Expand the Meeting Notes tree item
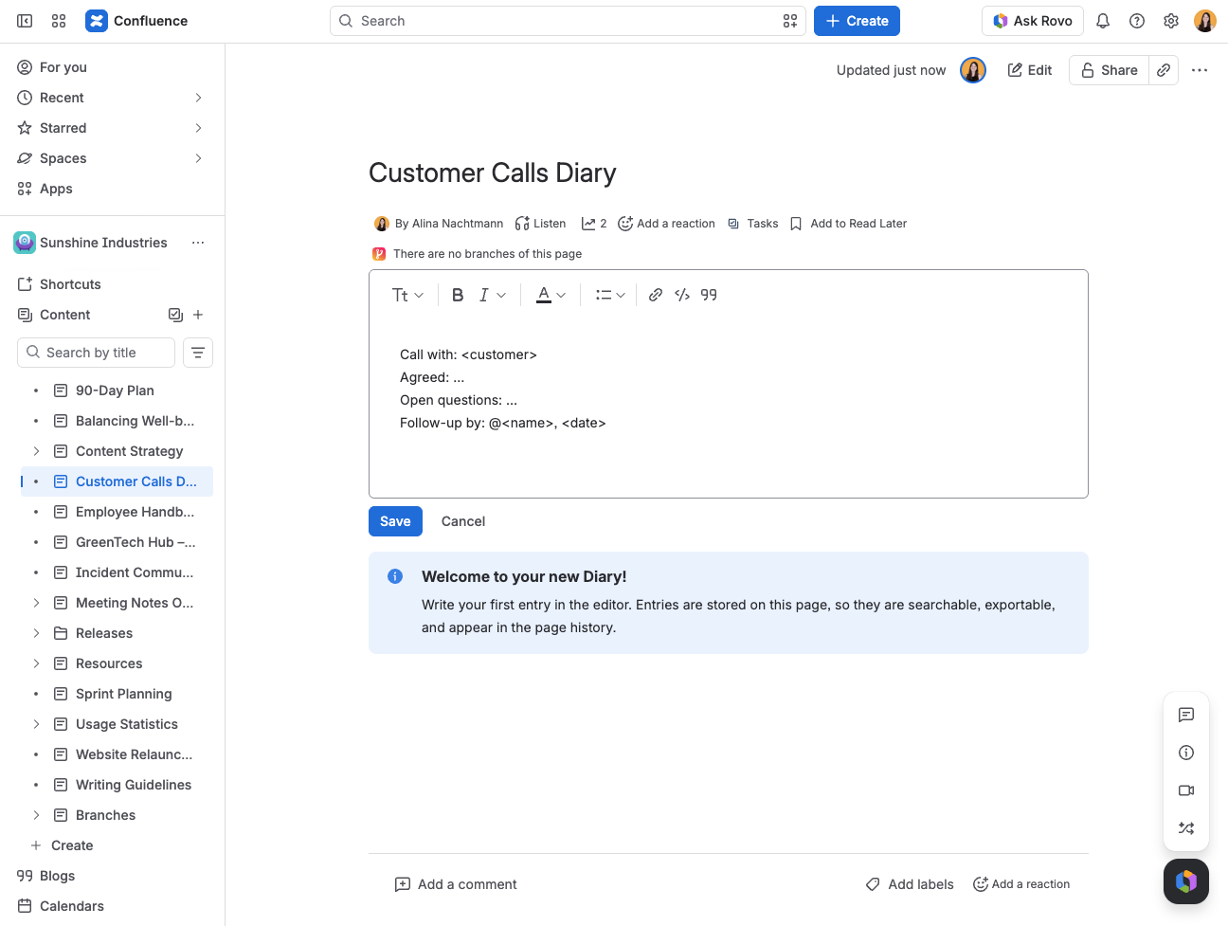This screenshot has height=926, width=1228. [x=36, y=603]
